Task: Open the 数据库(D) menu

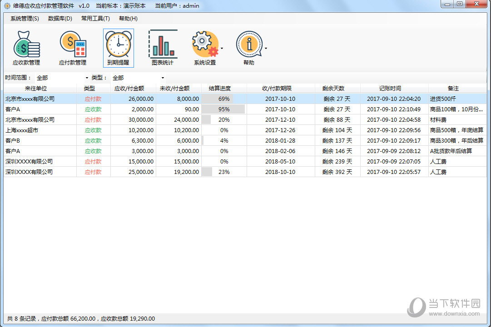Action: point(60,19)
